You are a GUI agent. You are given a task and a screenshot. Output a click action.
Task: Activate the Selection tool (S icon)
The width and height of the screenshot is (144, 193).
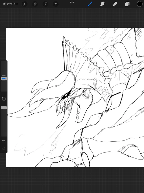click(x=45, y=4)
